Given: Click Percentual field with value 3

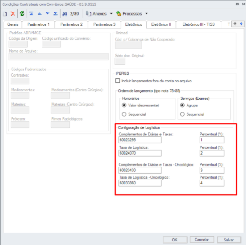Looking at the screenshot, I should (212, 170).
